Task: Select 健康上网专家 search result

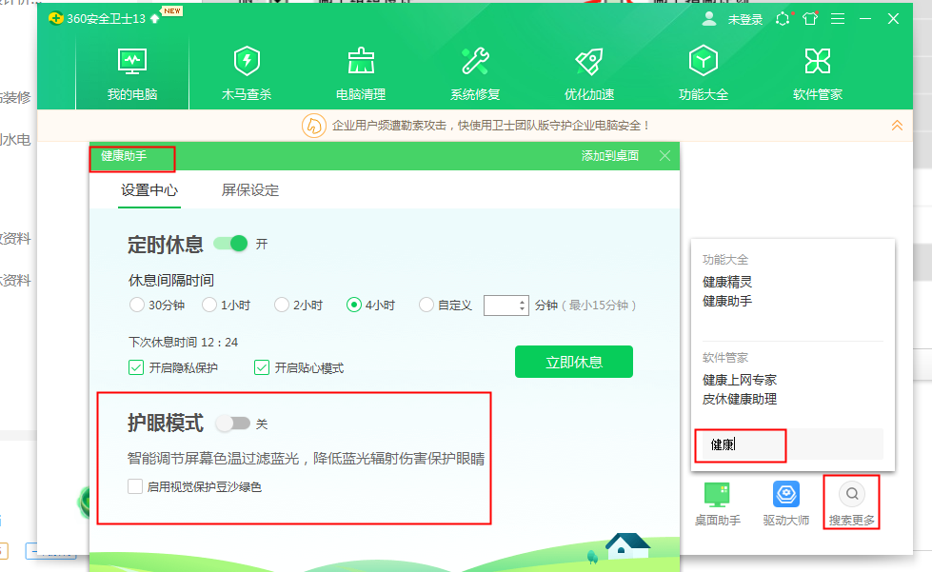Action: tap(740, 380)
